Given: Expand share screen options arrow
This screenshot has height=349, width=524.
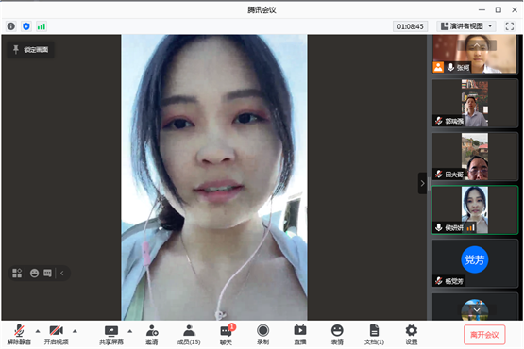Looking at the screenshot, I should click(x=130, y=331).
